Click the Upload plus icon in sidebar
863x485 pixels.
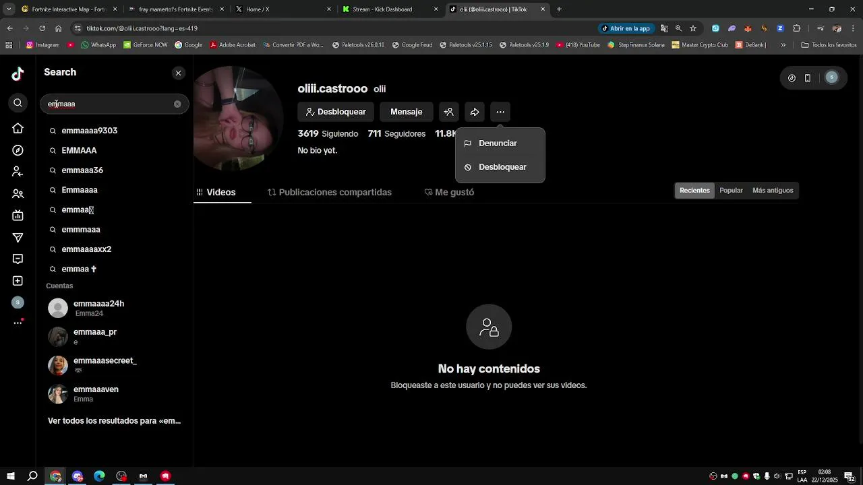tap(18, 281)
